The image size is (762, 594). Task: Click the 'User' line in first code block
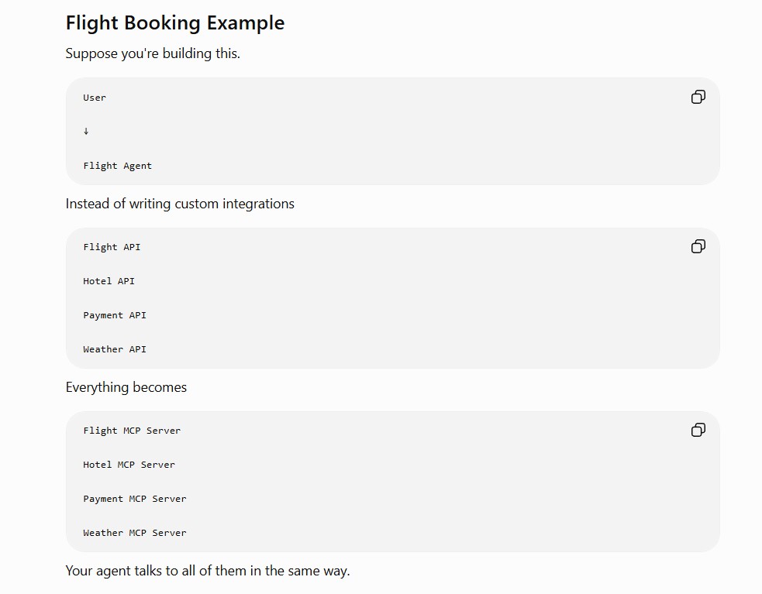[x=95, y=98]
